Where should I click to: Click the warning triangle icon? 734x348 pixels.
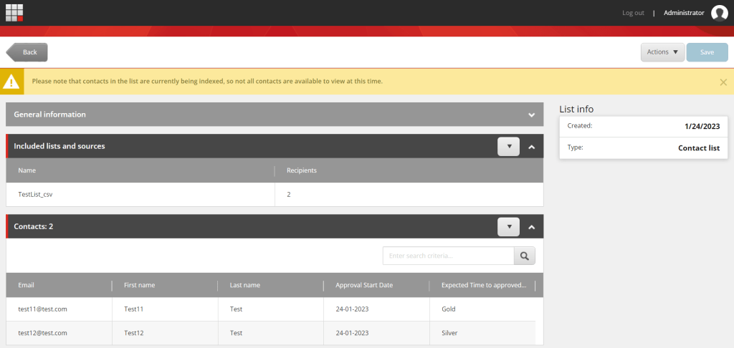pos(11,82)
